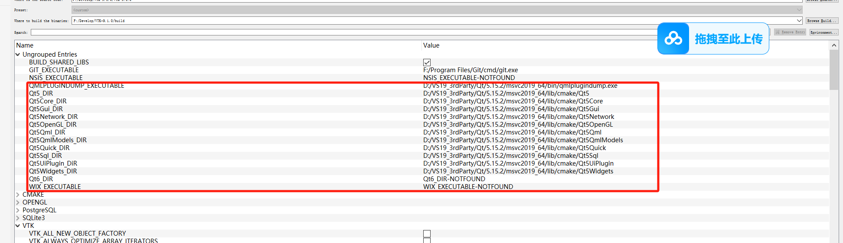Select the Ungrouped Entries label
This screenshot has height=243, width=843.
pos(50,54)
